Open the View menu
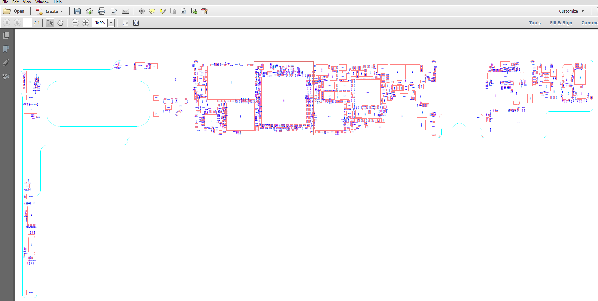 pyautogui.click(x=27, y=2)
